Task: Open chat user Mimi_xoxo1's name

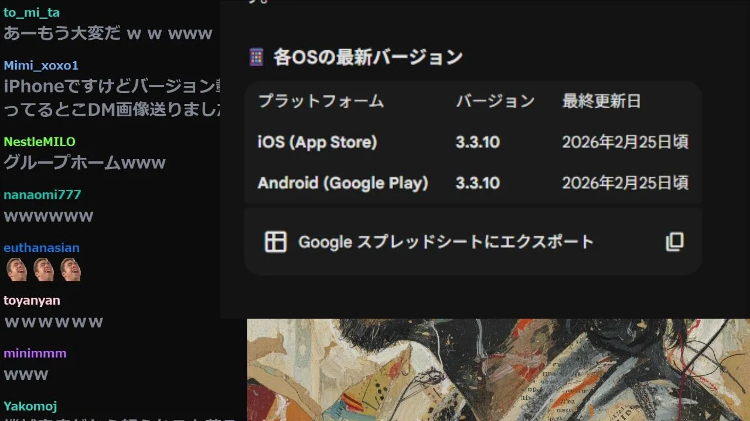Action: click(x=41, y=65)
